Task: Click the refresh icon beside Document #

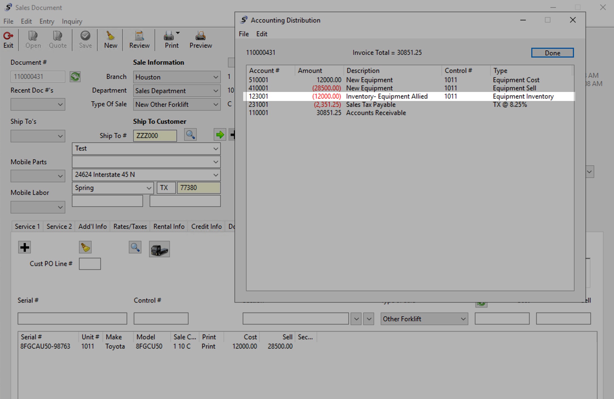Action: pyautogui.click(x=75, y=77)
